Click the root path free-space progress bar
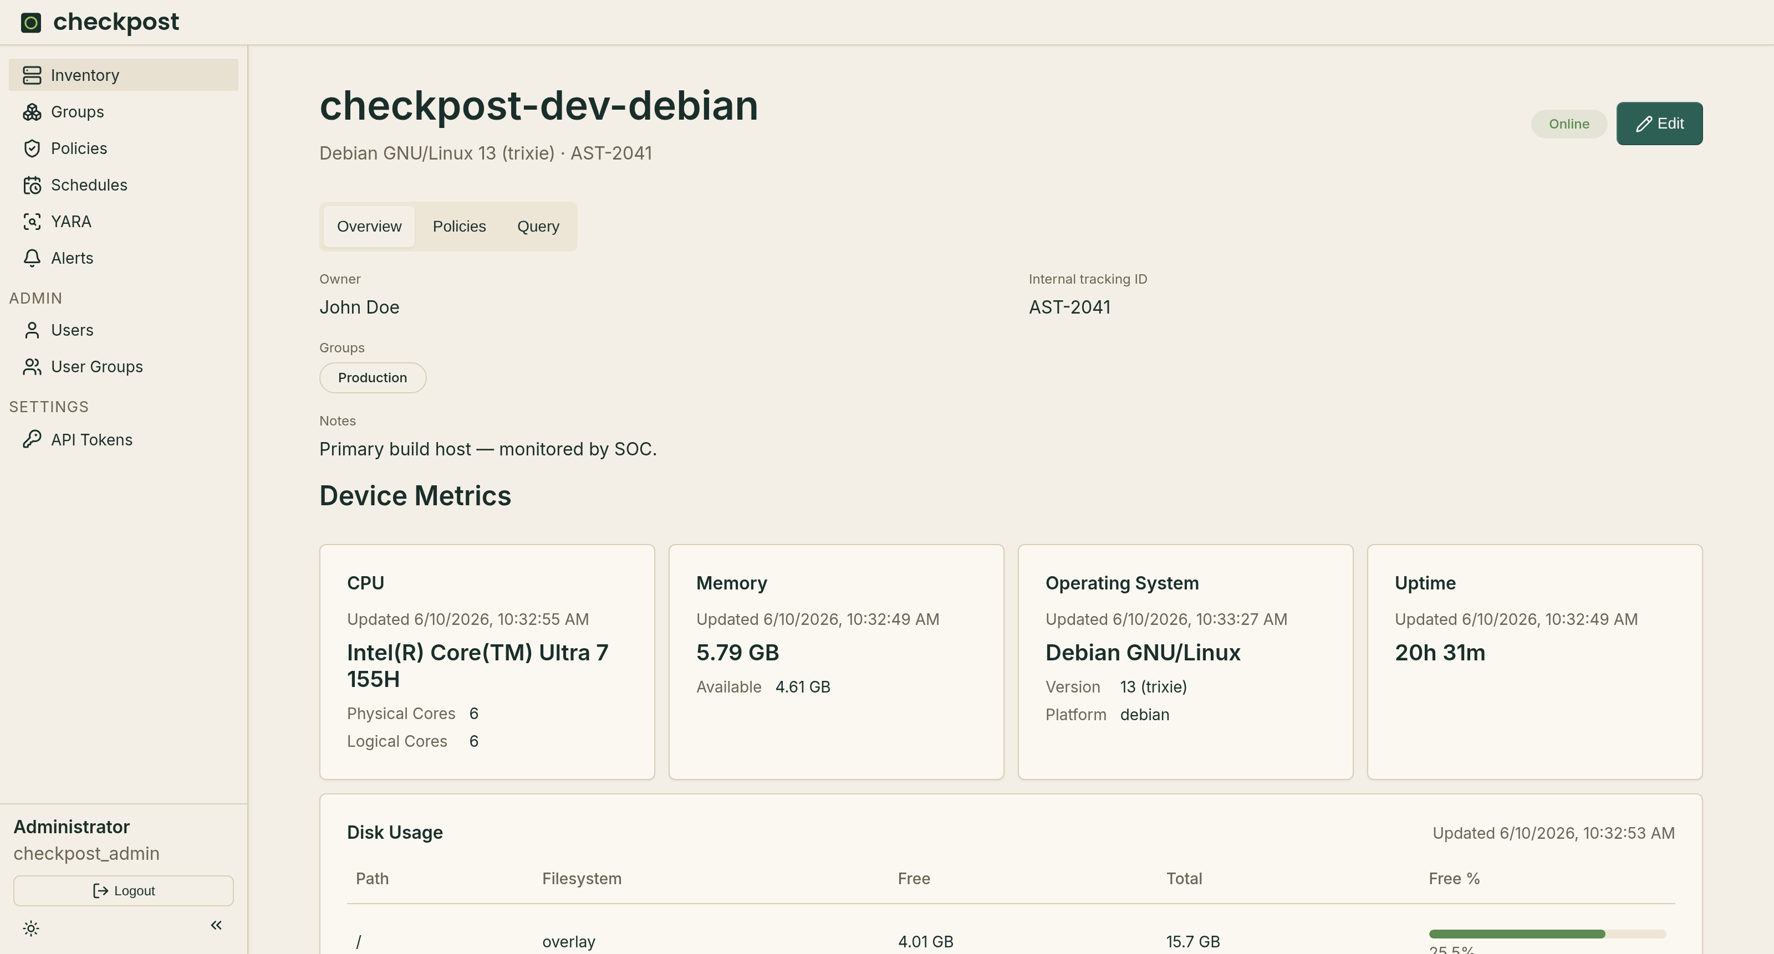 [x=1547, y=934]
